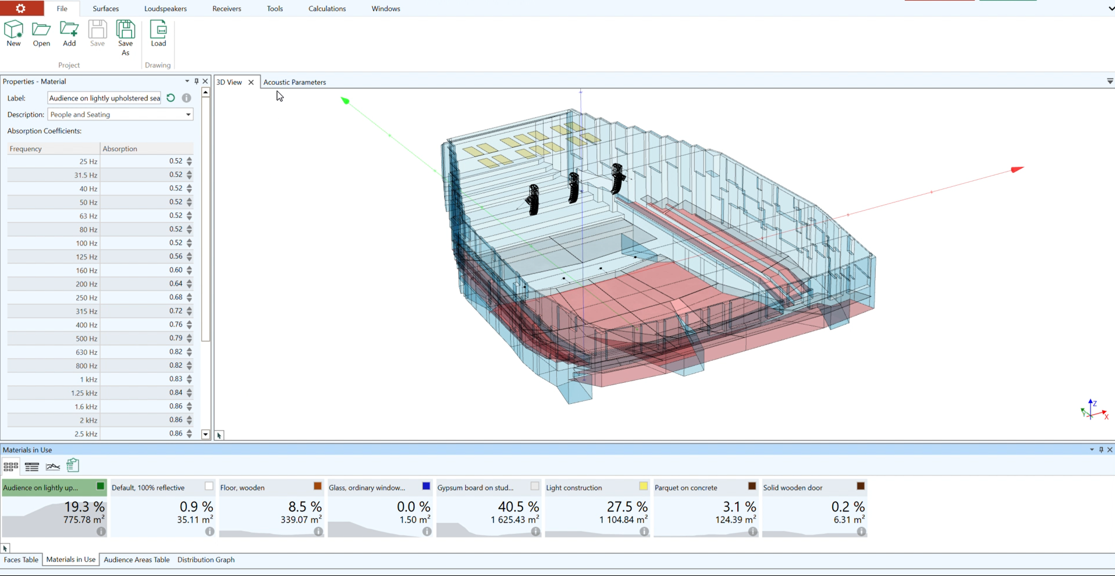The image size is (1115, 576).
Task: Select the clipboard icon in Materials in Use
Action: point(73,465)
